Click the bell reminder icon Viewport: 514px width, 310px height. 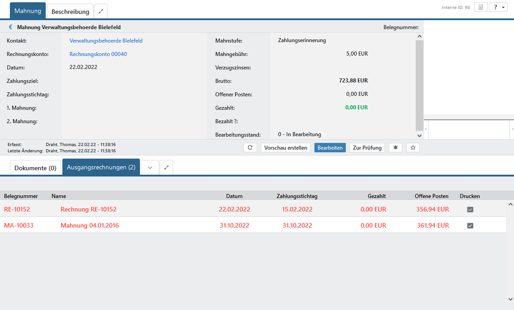pyautogui.click(x=395, y=148)
